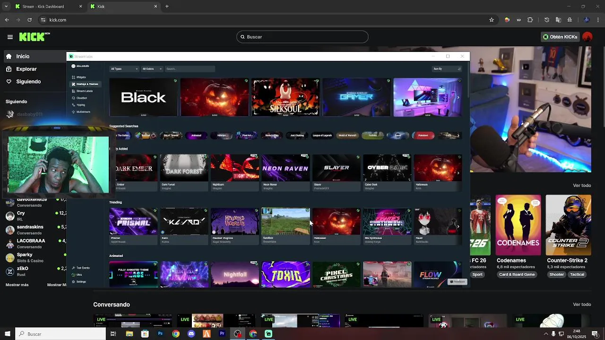The image size is (605, 340).
Task: Open Multistream in Streamlabs sidebar
Action: (83, 112)
